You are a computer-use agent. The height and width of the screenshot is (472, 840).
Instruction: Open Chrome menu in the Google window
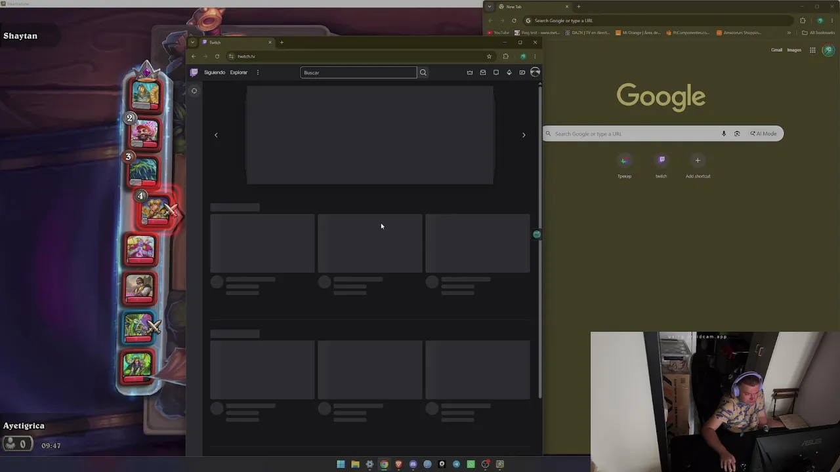click(832, 20)
